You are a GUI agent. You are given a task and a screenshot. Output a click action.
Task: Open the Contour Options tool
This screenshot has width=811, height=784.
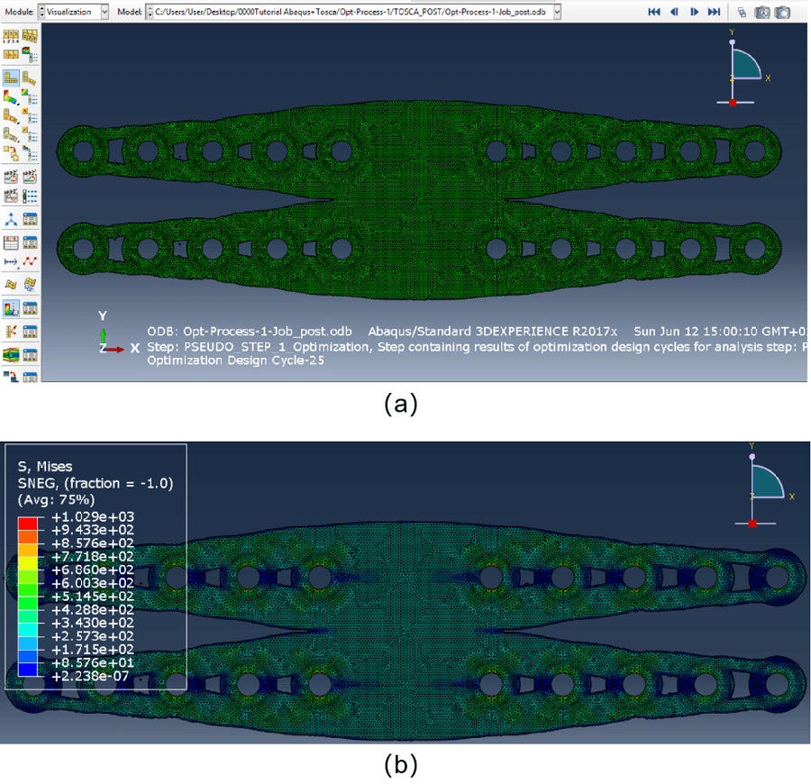coord(27,97)
